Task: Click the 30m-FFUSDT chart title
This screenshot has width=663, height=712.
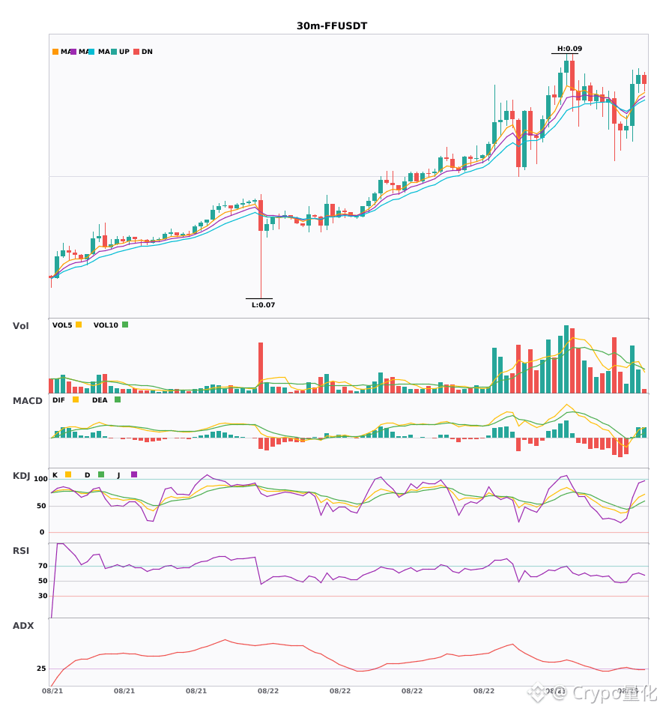Action: (332, 26)
